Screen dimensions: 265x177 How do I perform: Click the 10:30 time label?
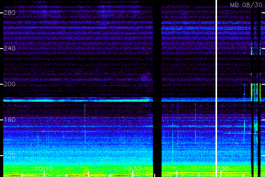pos(132,169)
